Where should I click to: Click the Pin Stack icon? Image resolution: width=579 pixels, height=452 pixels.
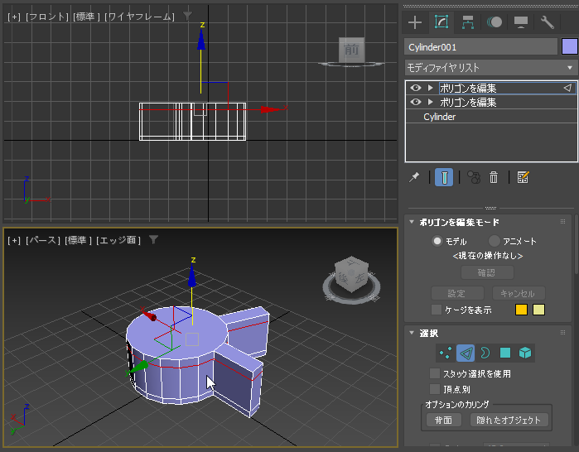pyautogui.click(x=414, y=177)
